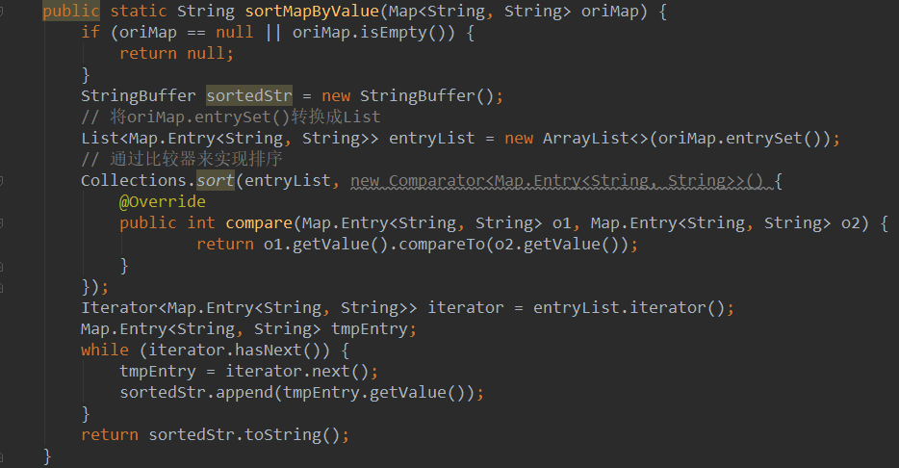899x468 pixels.
Task: Click comment about converting entrySet() to List
Action: pos(230,117)
